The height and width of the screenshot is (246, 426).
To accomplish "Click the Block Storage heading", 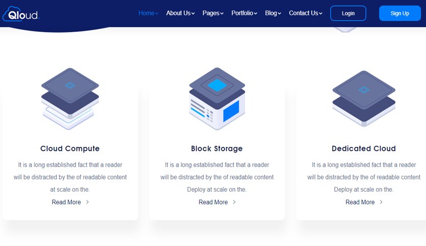I will point(217,148).
